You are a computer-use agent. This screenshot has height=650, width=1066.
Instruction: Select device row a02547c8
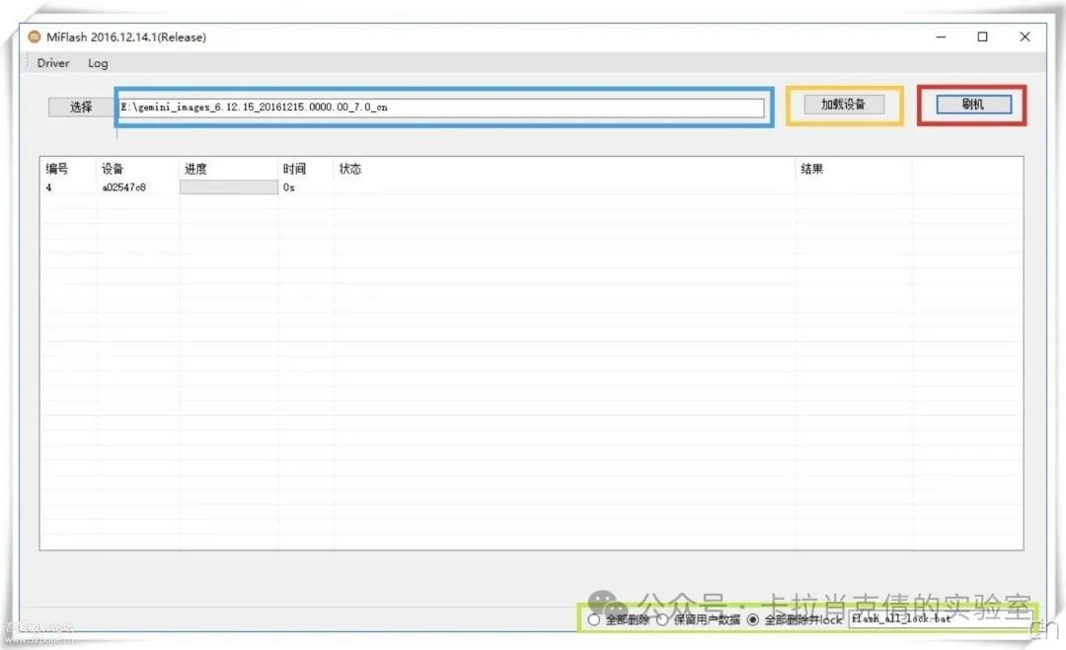tap(124, 187)
